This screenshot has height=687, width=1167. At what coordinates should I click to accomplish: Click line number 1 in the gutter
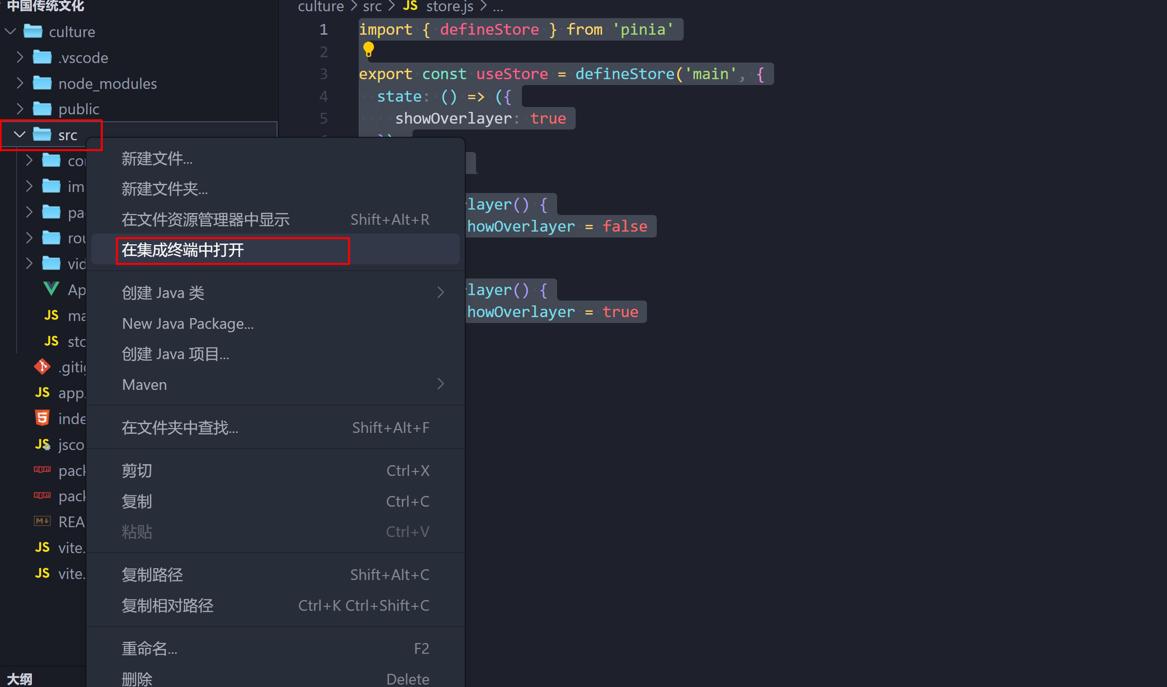(324, 29)
